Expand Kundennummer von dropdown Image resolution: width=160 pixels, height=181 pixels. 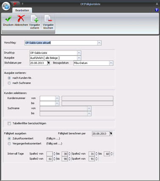coord(57,98)
